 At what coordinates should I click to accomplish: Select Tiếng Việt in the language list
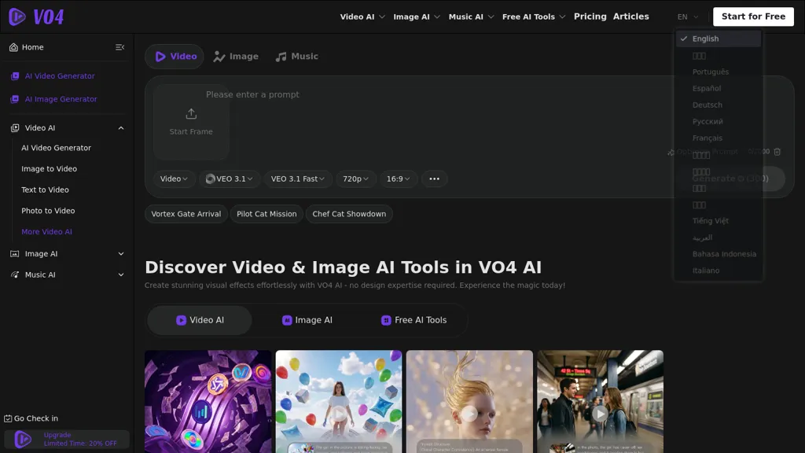pyautogui.click(x=719, y=221)
